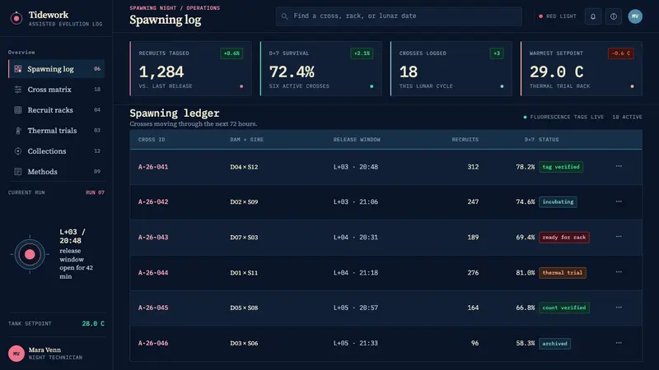
Task: Click the 'thermal trial' status badge
Action: 563,273
